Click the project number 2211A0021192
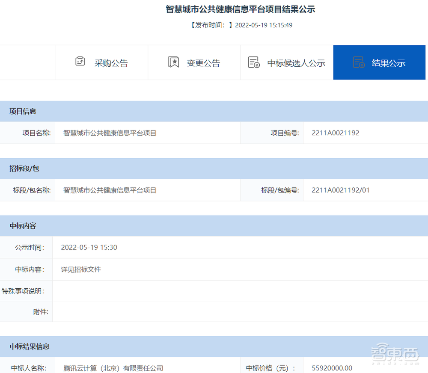The height and width of the screenshot is (373, 428). click(x=336, y=133)
